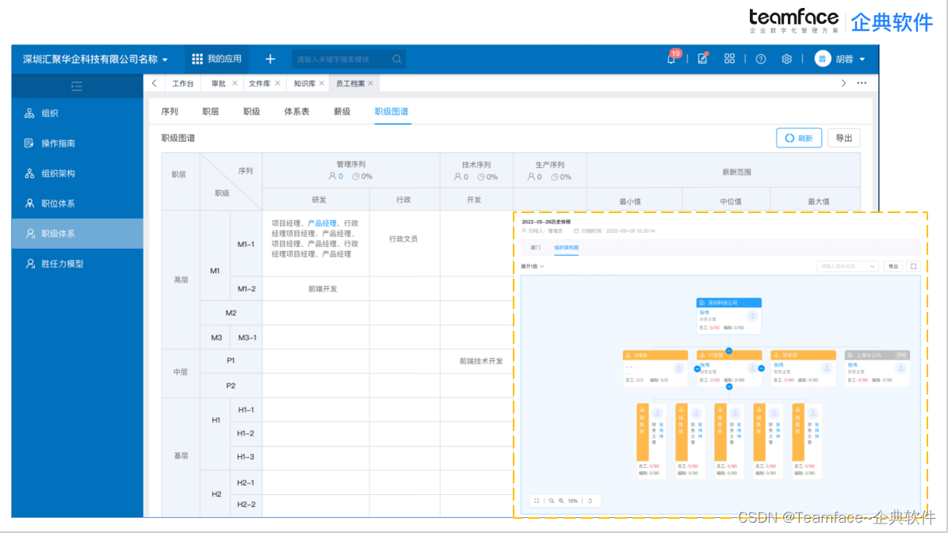Viewport: 948px width, 533px height.
Task: Reset org chart zoom with rotate icon
Action: click(x=590, y=501)
